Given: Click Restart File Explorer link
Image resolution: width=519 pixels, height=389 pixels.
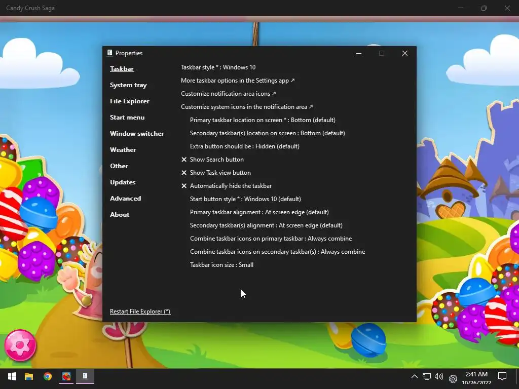Looking at the screenshot, I should pyautogui.click(x=140, y=312).
